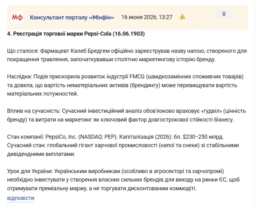This screenshot has width=255, height=209.
Task: Click the paragraph starting with Урок для України
Action: click(123, 180)
